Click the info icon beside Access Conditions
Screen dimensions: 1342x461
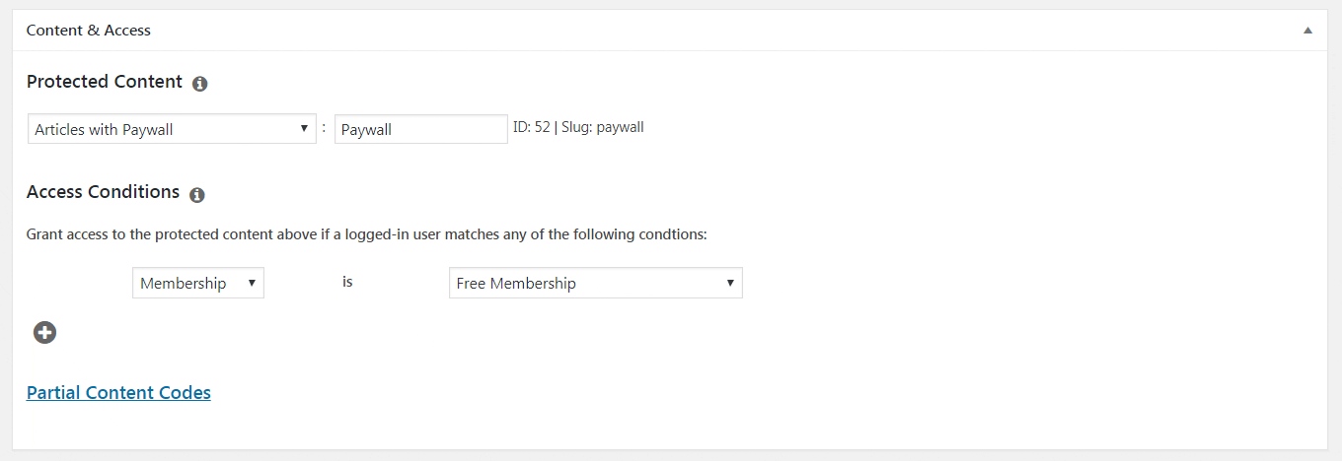(197, 195)
